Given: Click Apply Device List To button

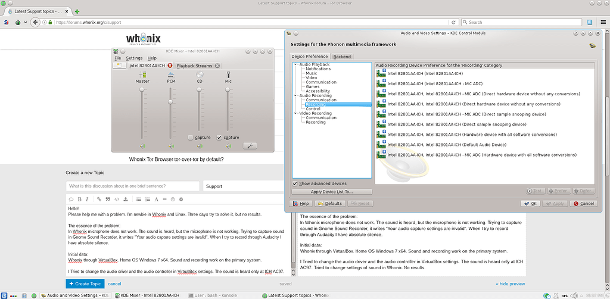Looking at the screenshot, I should coord(332,192).
